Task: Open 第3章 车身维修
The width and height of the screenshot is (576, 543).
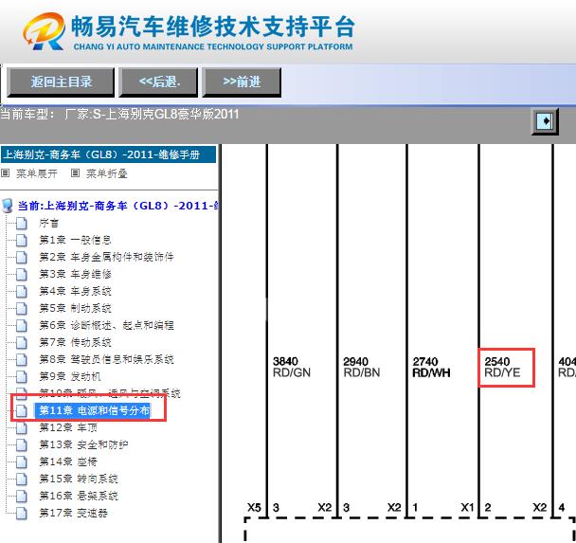Action: (x=75, y=274)
